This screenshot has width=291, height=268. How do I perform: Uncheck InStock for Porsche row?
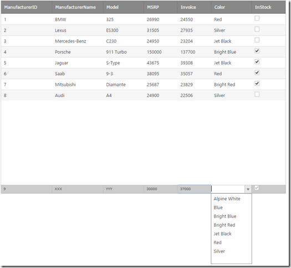click(x=257, y=51)
